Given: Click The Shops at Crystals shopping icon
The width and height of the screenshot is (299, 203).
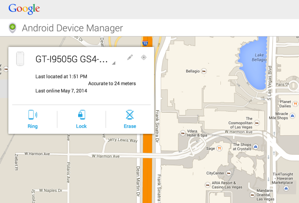Looking at the screenshot, I should [256, 146].
